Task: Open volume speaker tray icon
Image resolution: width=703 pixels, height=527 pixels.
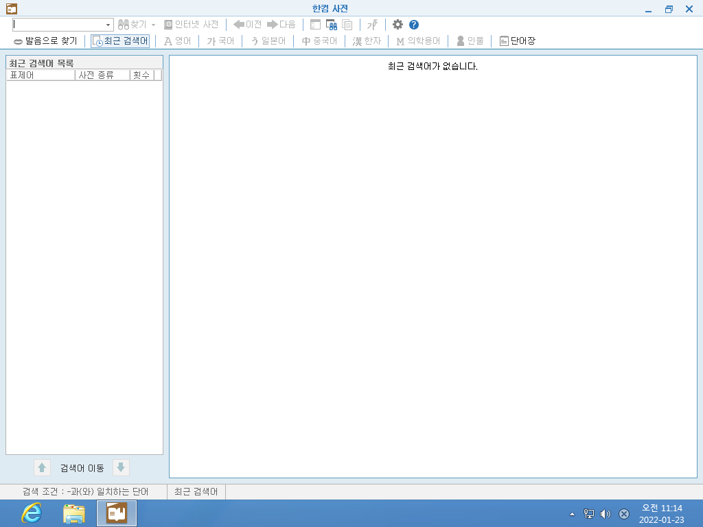Action: pyautogui.click(x=606, y=514)
